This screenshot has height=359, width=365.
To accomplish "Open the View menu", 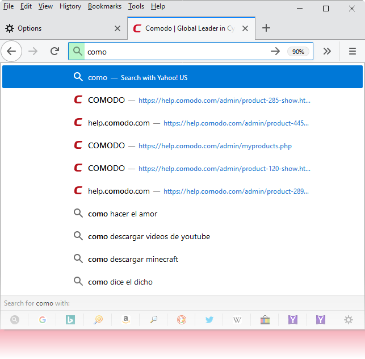I will point(45,6).
